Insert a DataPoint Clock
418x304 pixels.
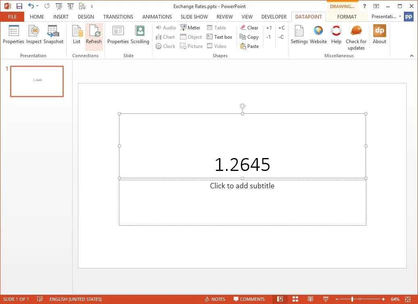(x=165, y=46)
